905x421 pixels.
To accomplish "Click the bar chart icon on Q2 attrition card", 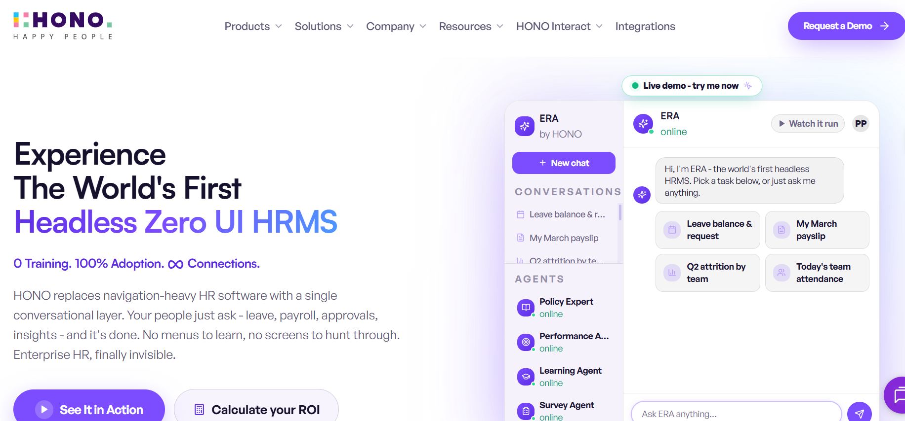I will 672,273.
